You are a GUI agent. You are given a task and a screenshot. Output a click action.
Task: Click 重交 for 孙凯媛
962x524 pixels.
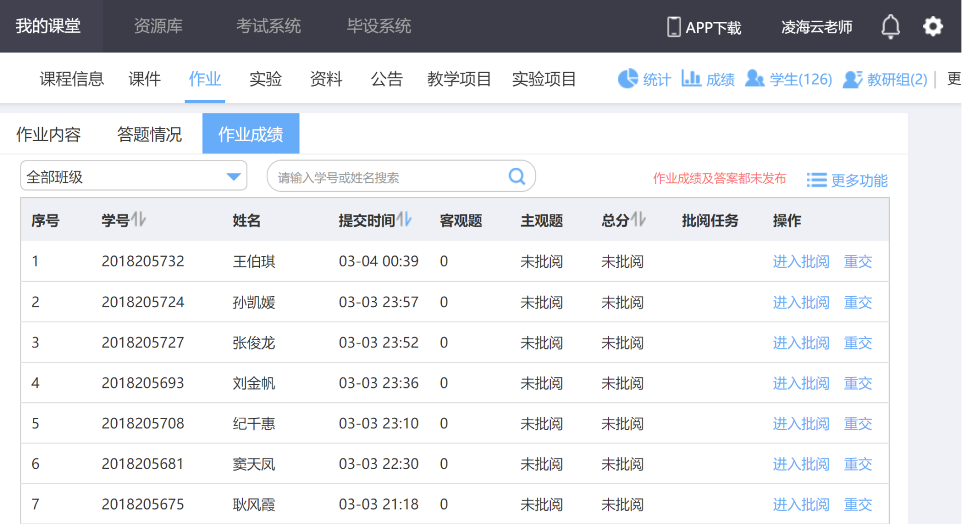click(858, 302)
